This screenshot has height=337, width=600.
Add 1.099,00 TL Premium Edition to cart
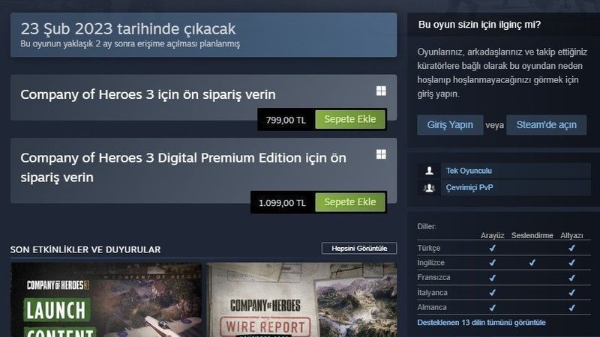350,202
